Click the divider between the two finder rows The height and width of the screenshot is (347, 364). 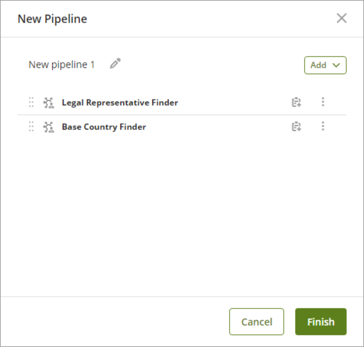[182, 115]
